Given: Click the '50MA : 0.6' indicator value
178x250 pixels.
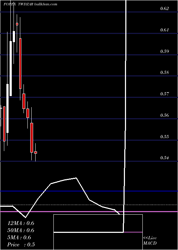Looking at the screenshot, I should tap(21, 230).
